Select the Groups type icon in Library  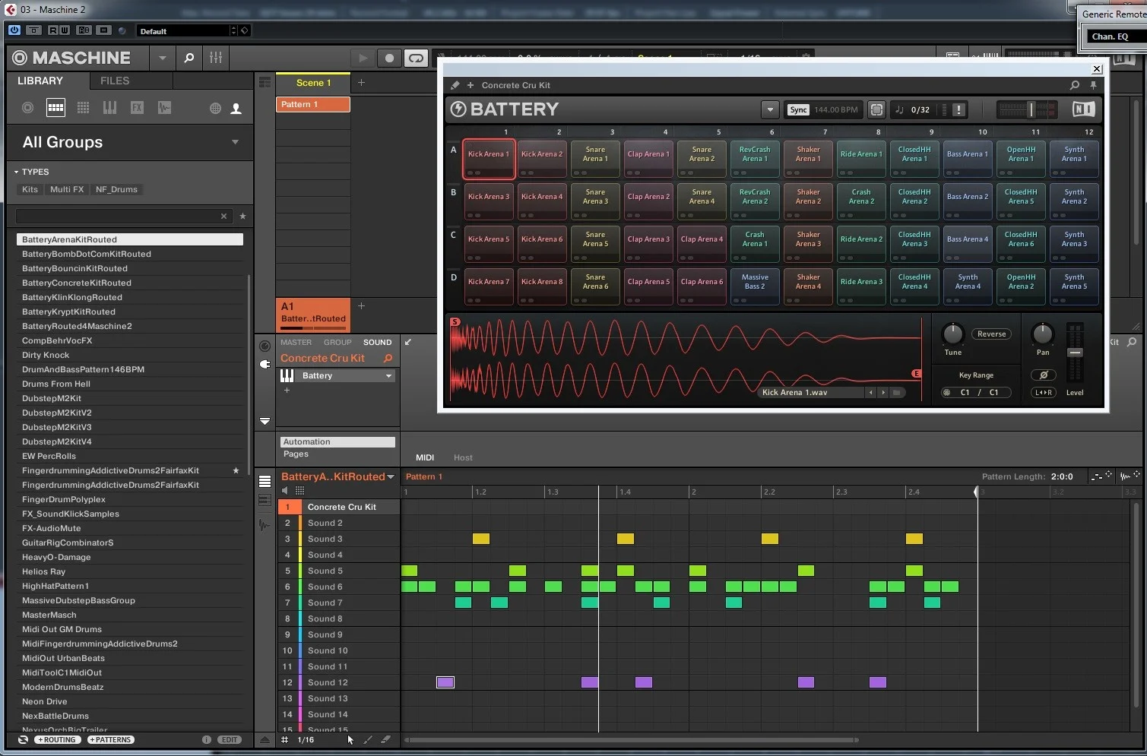[x=55, y=108]
